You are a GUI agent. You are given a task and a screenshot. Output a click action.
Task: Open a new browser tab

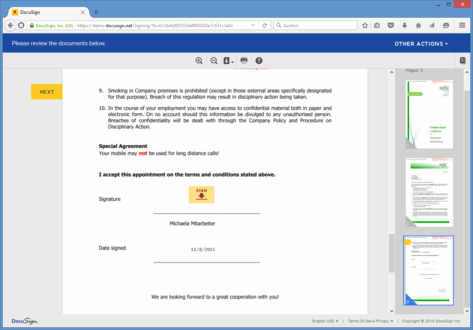pyautogui.click(x=96, y=12)
